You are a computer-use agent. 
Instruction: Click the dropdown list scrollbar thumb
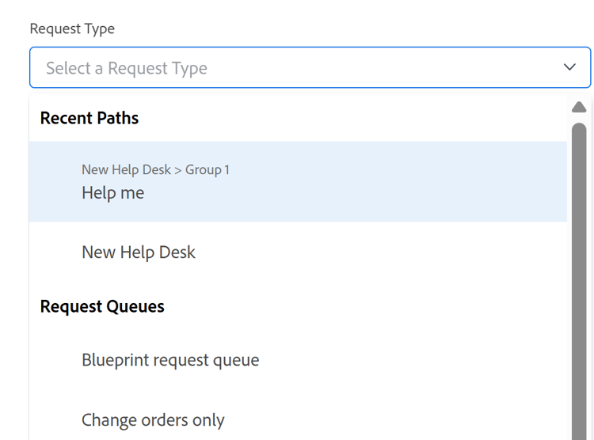click(x=579, y=277)
